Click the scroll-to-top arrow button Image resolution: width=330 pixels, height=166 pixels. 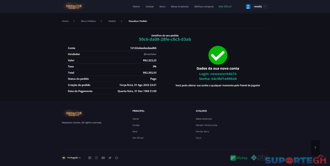[315, 148]
